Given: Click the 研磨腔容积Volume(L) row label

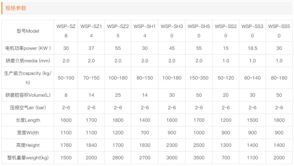Looking at the screenshot, I should (x=28, y=95).
